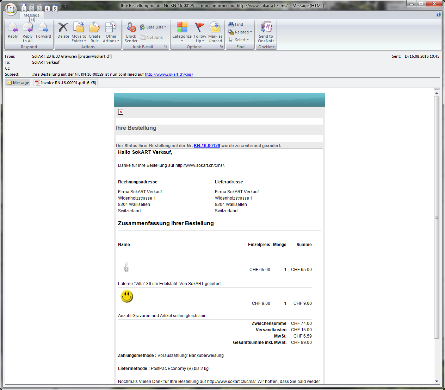This screenshot has height=390, width=445.
Task: Click Gesamtsumme value CHF 89.00
Action: [x=301, y=342]
